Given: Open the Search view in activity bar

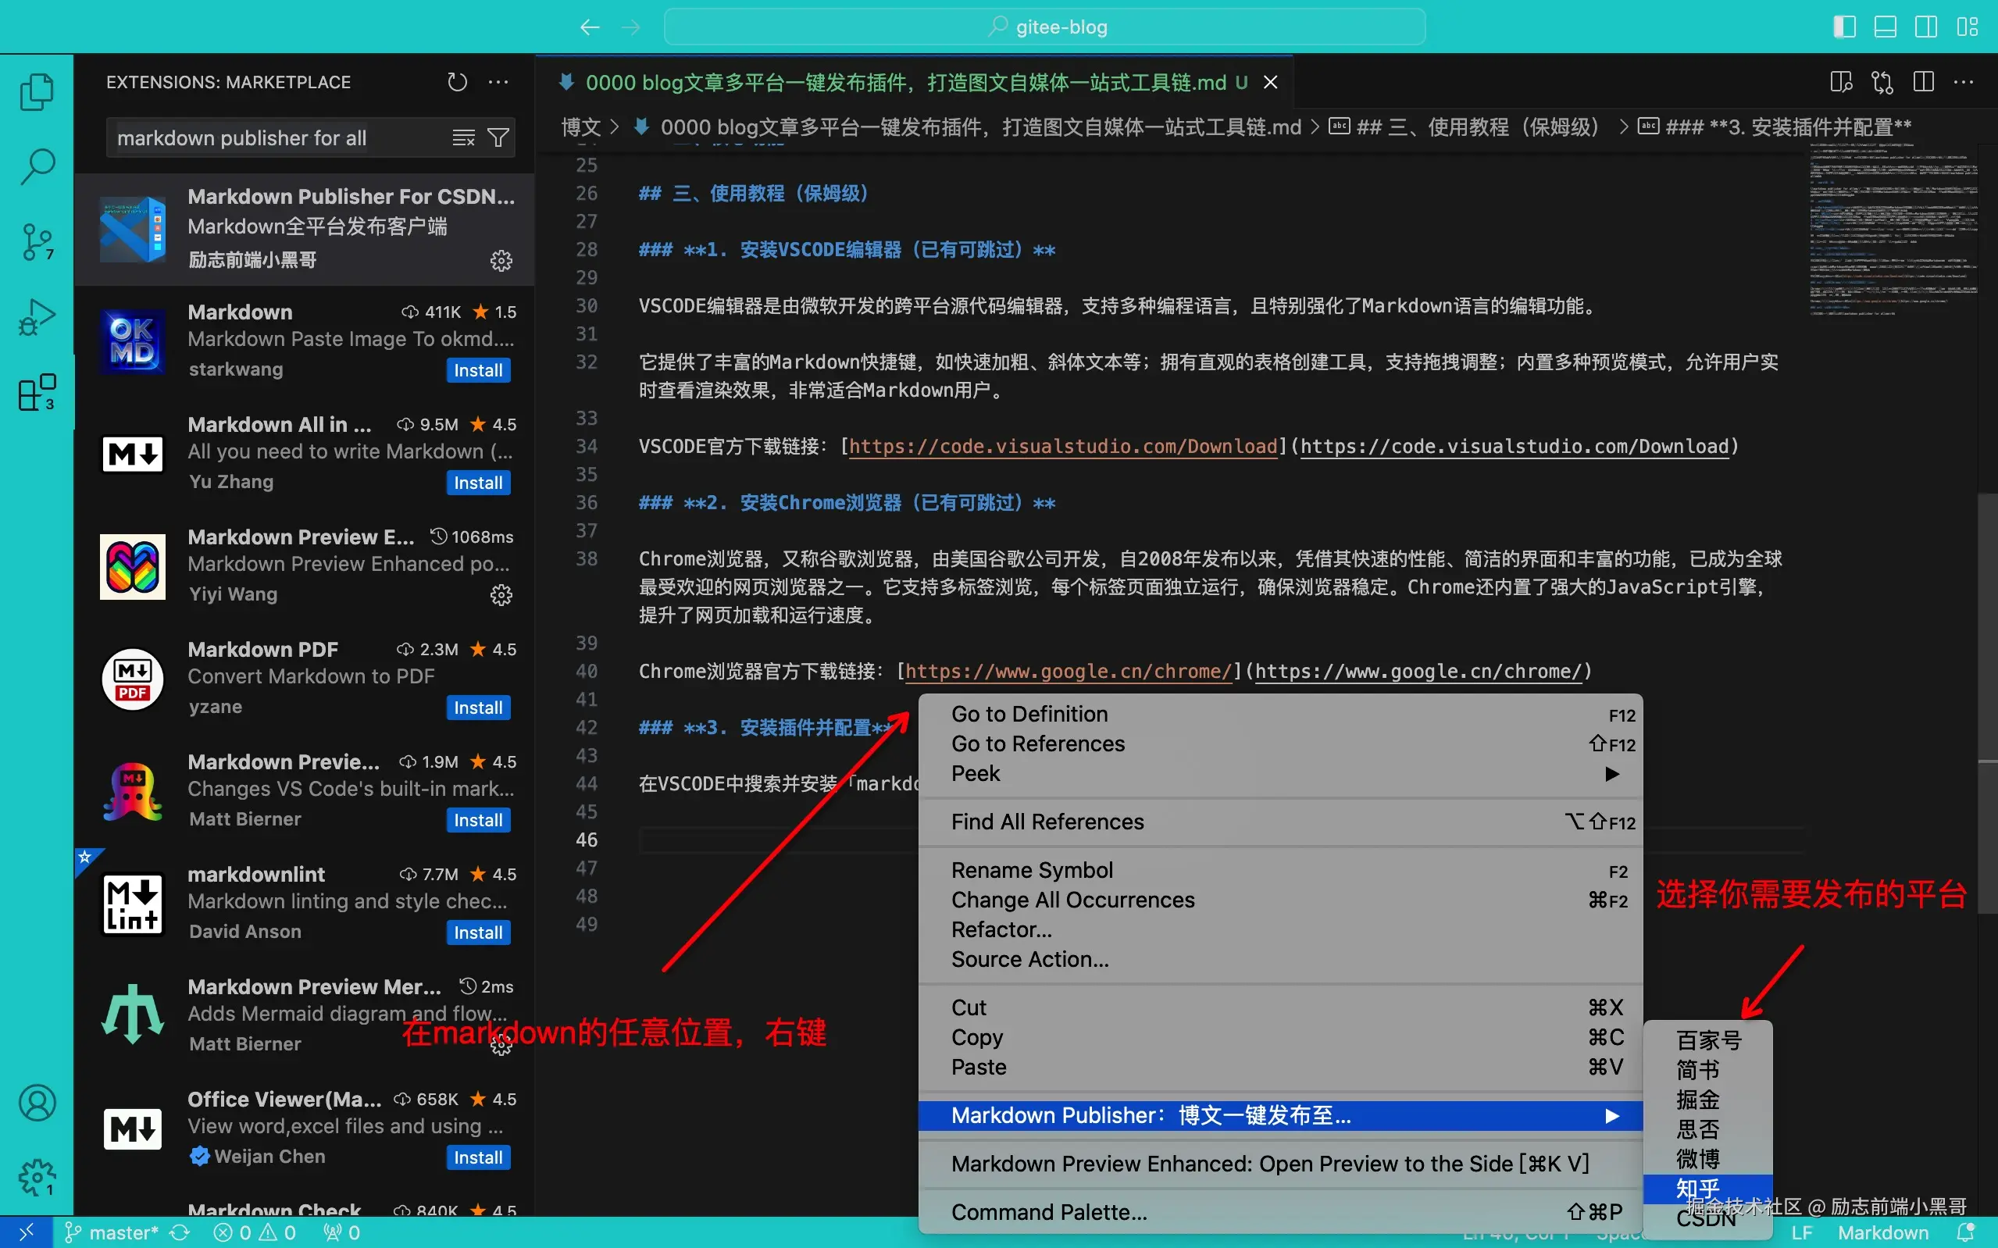Looking at the screenshot, I should coord(36,166).
